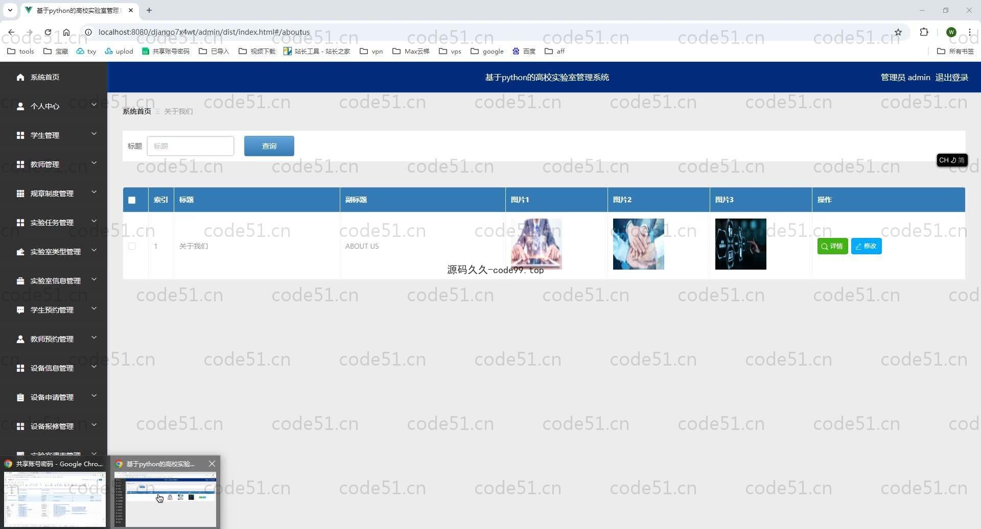
Task: Expand the 教师管理 chevron
Action: (x=94, y=163)
